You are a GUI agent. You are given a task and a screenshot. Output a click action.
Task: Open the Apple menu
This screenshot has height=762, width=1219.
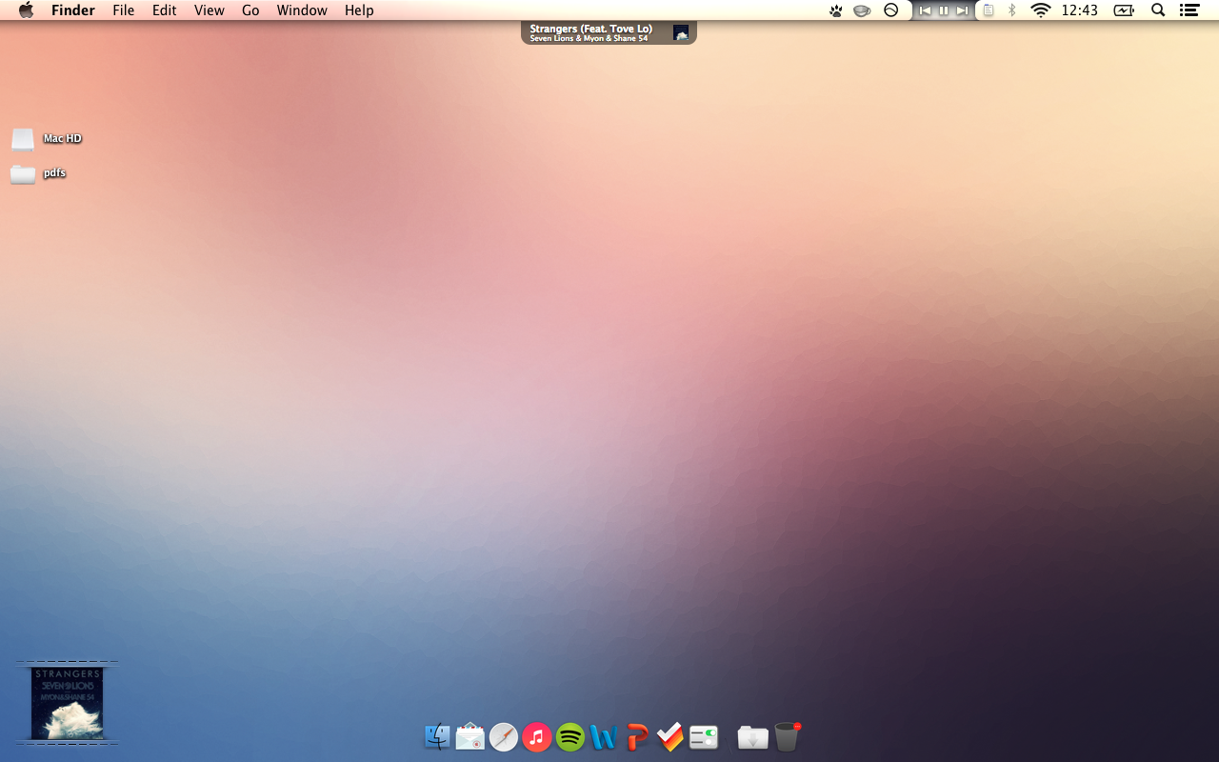click(x=26, y=10)
